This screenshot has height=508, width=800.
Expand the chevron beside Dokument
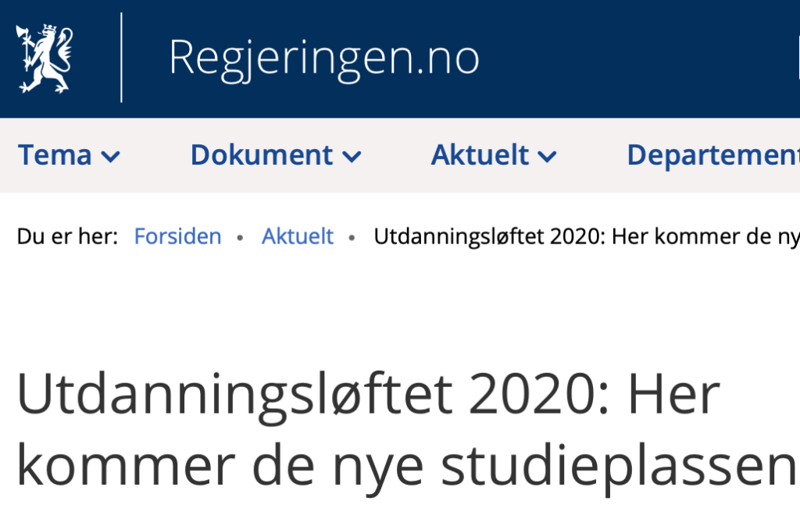(352, 156)
